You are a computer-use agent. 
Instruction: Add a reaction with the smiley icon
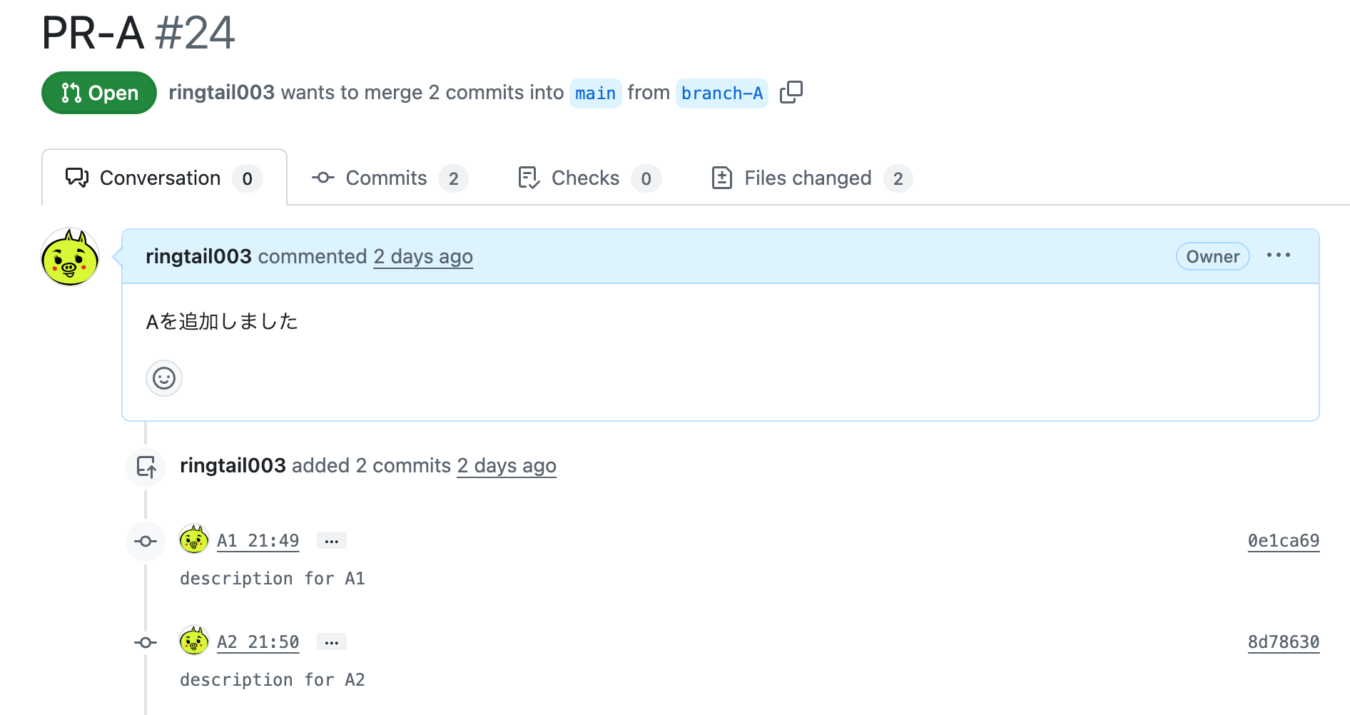[164, 378]
